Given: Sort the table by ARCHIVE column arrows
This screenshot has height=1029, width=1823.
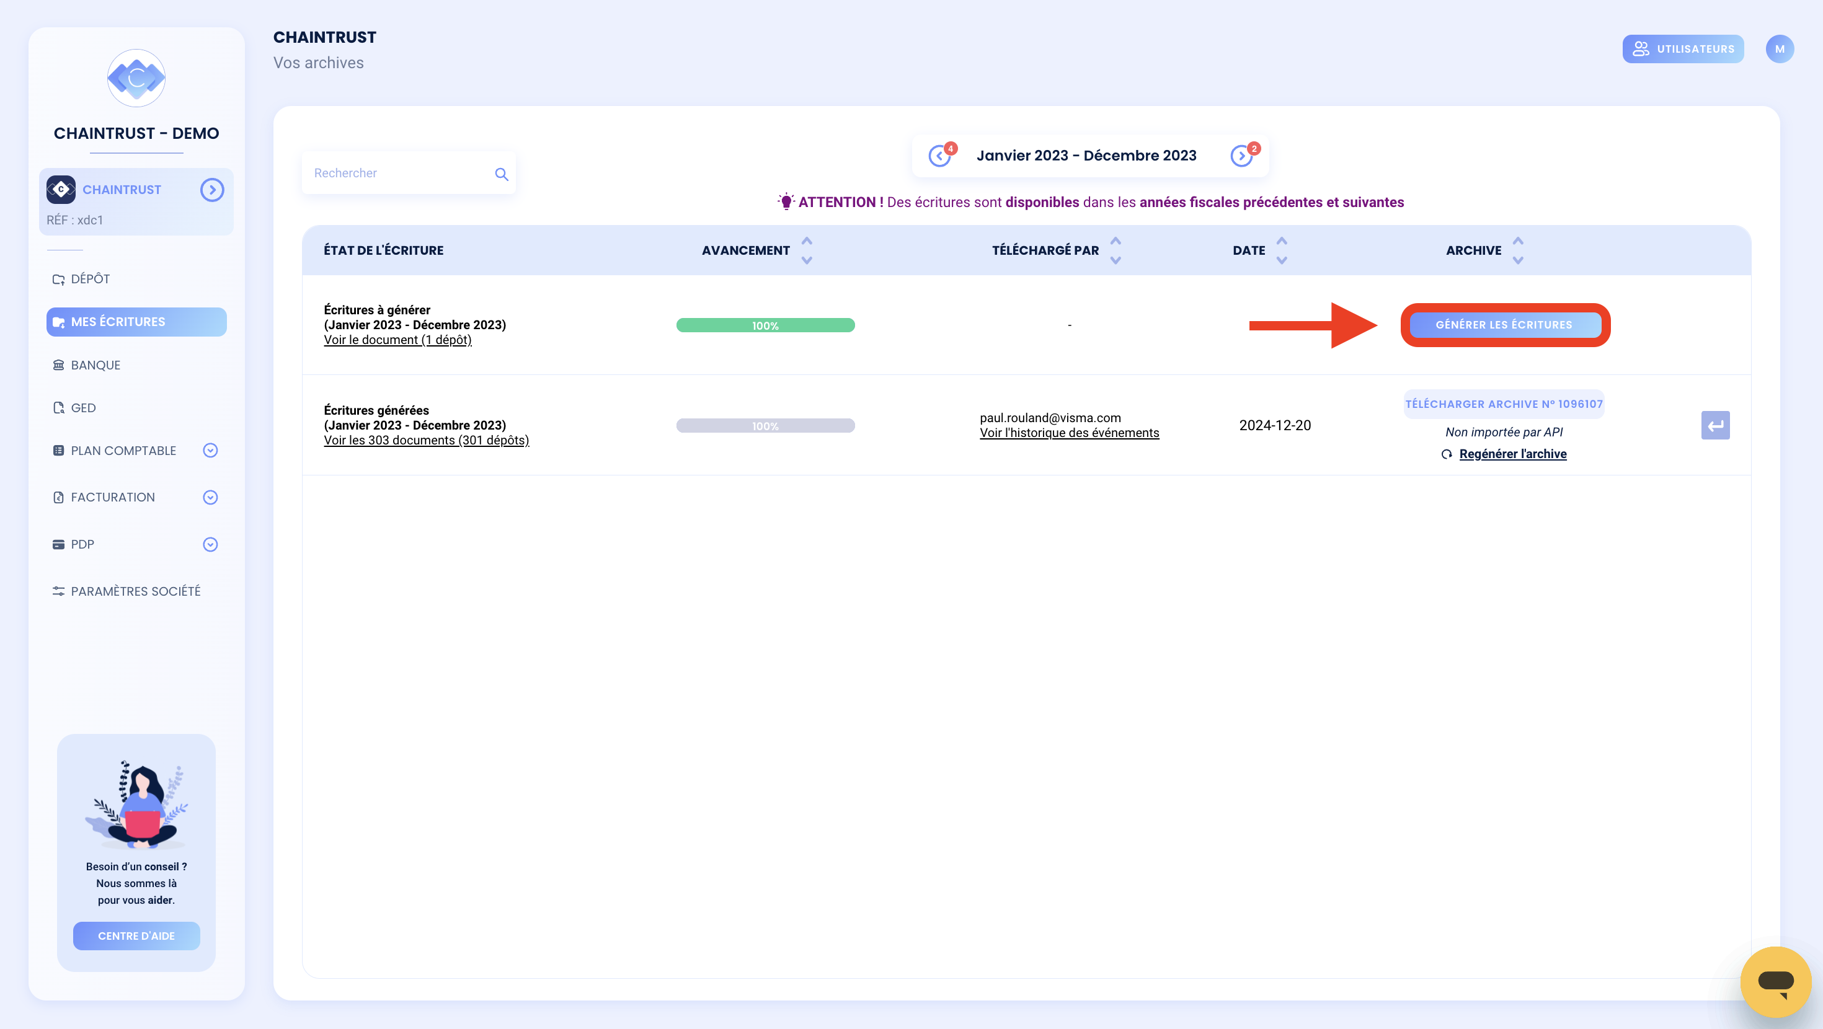Looking at the screenshot, I should [x=1518, y=250].
